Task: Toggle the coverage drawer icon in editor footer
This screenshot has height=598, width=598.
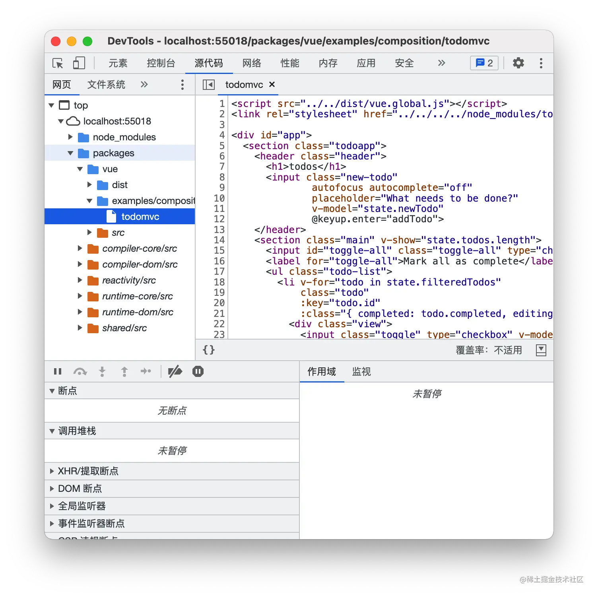Action: pos(541,350)
